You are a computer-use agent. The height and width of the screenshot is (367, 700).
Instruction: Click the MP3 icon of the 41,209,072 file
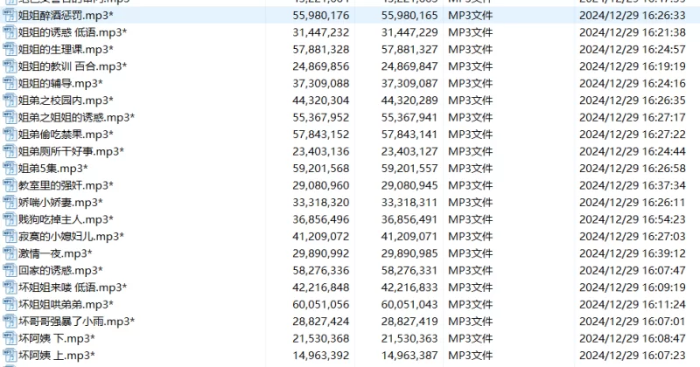[x=10, y=236]
